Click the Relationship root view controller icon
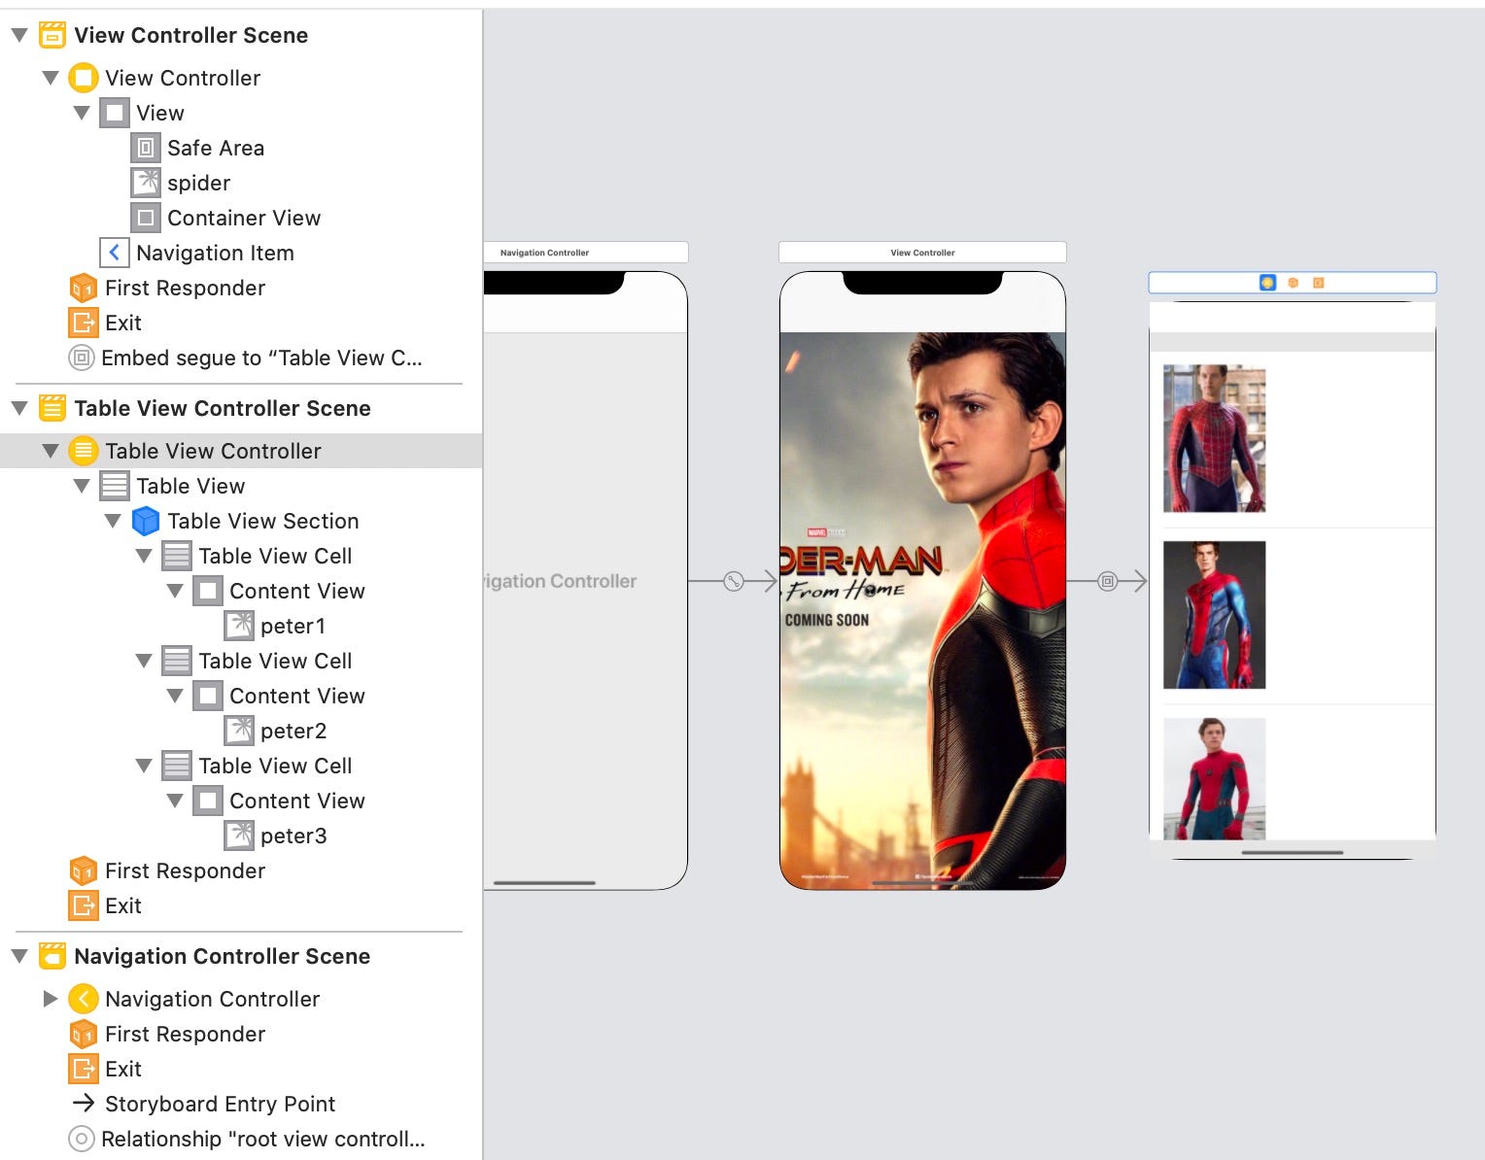 [82, 1139]
